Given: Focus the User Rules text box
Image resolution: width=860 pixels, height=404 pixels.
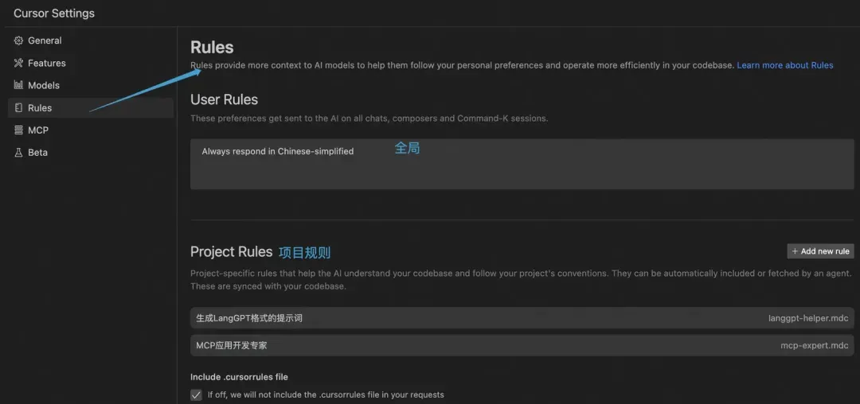Looking at the screenshot, I should click(522, 165).
